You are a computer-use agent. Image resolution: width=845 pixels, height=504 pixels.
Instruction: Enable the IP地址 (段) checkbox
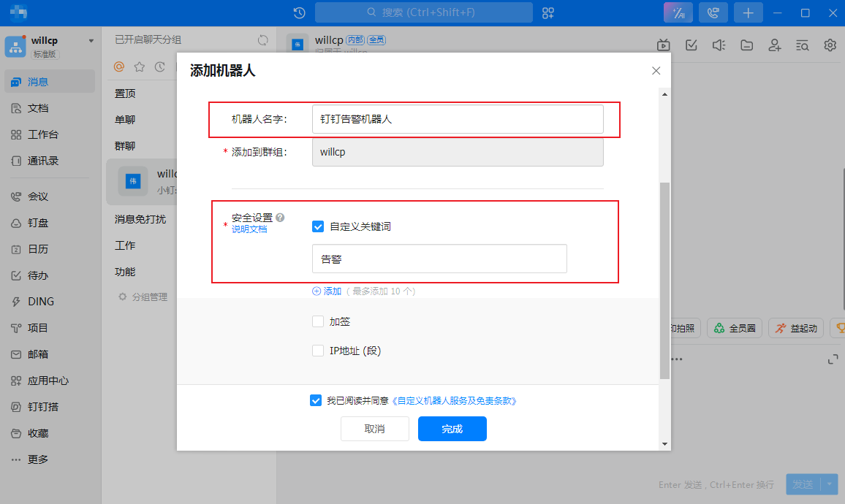click(x=318, y=351)
